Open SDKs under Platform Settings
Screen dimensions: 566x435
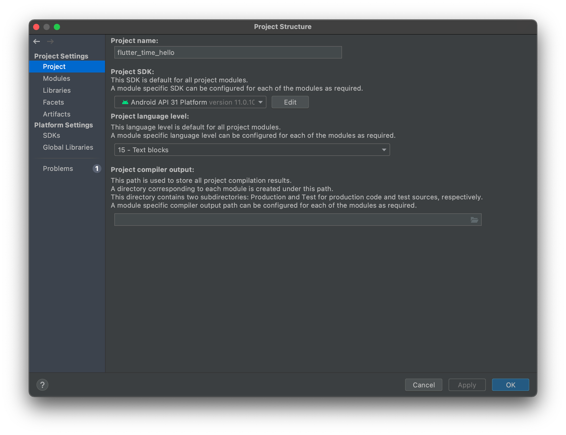point(51,135)
